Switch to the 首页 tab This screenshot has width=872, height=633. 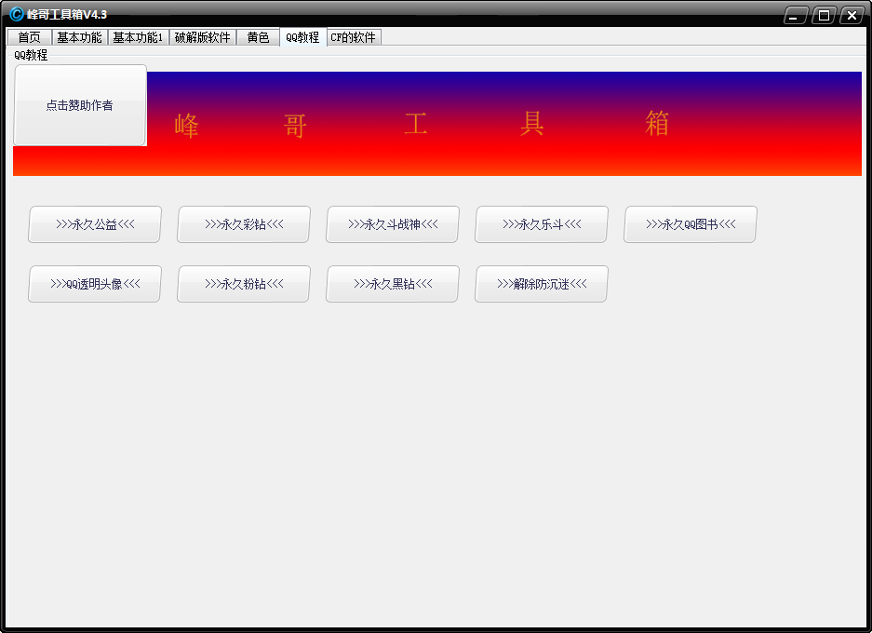pyautogui.click(x=30, y=37)
